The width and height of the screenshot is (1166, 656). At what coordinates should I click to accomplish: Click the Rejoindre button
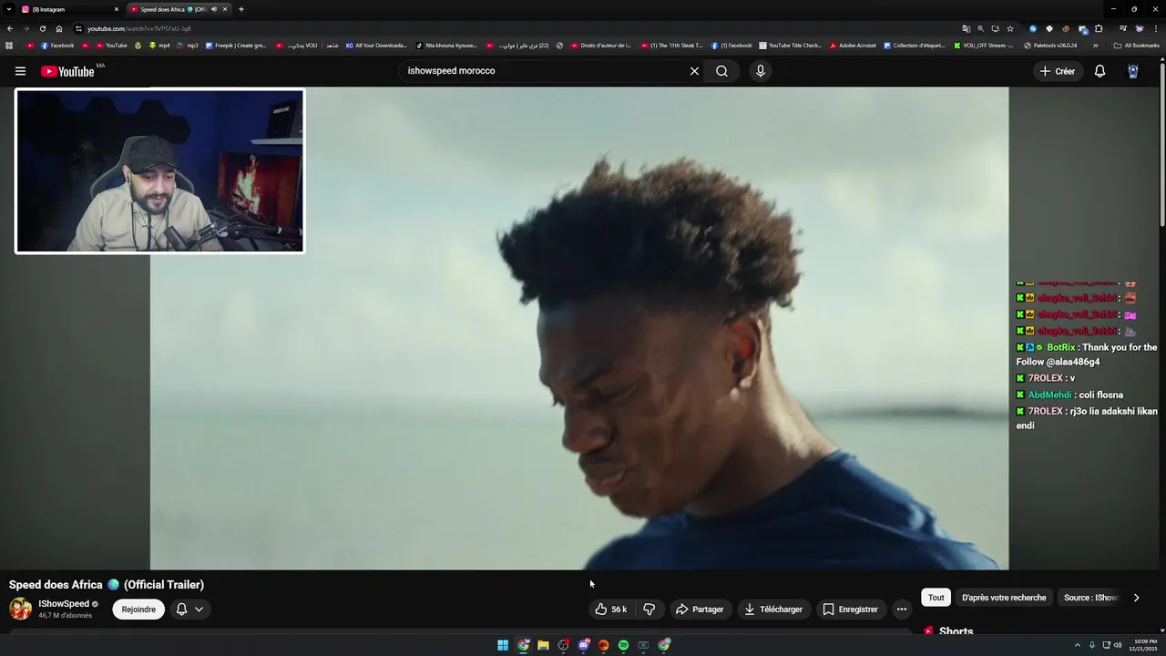pos(138,610)
